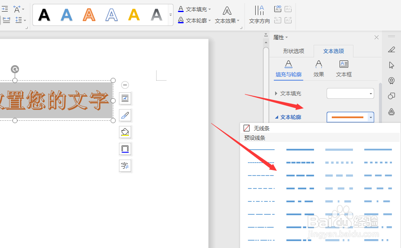Open the 文本填充 color combo box
Viewport: 401px width, 248px height.
350,93
